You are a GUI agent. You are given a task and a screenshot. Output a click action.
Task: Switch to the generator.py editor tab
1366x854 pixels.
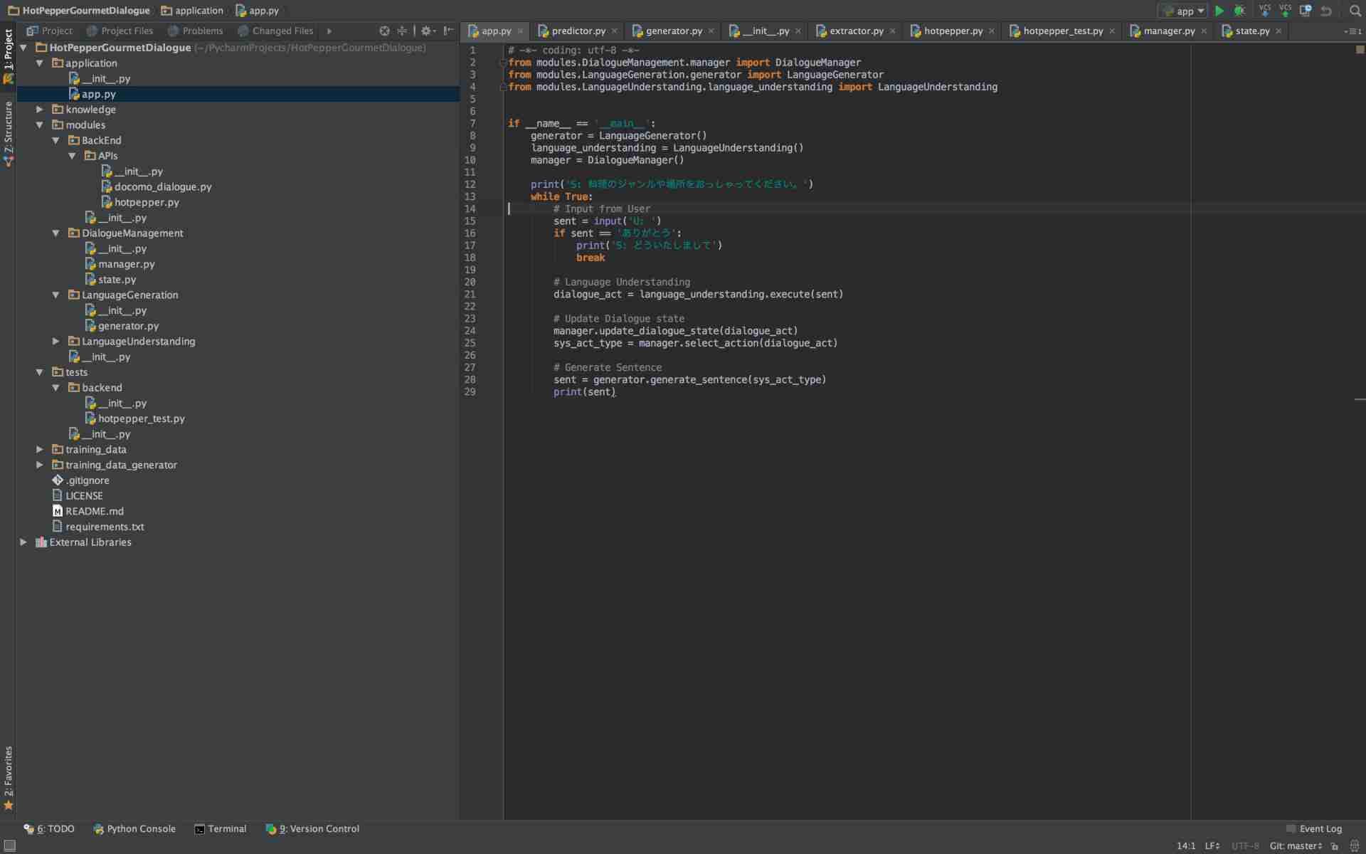pyautogui.click(x=673, y=31)
